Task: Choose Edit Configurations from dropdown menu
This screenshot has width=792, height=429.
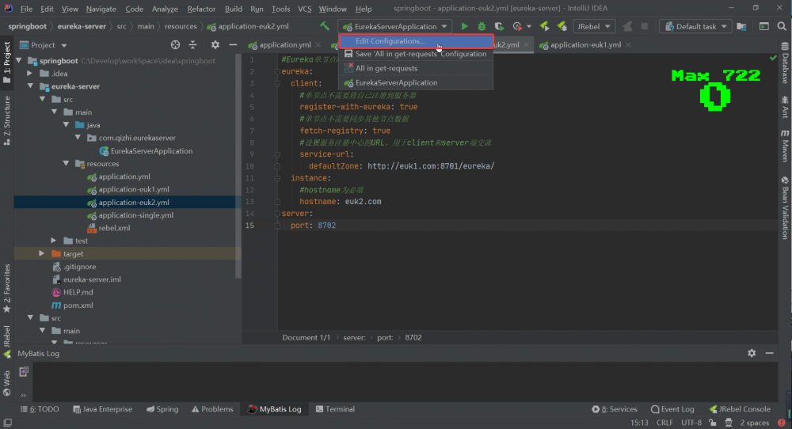Action: (x=390, y=41)
